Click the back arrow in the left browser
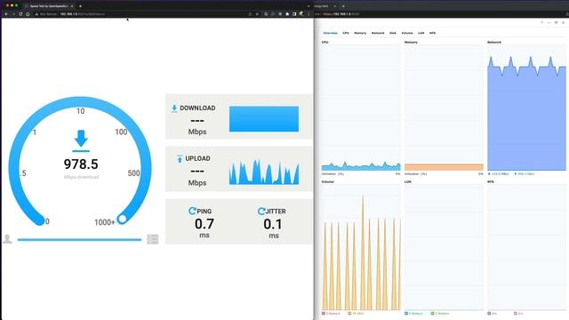 6,14
